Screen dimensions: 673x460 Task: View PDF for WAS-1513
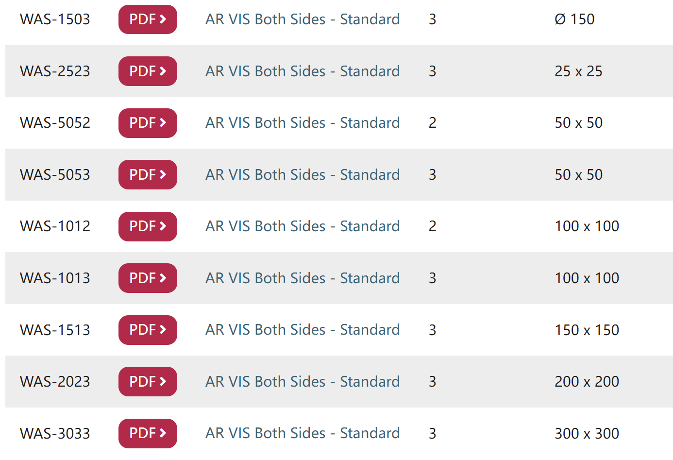coord(148,330)
